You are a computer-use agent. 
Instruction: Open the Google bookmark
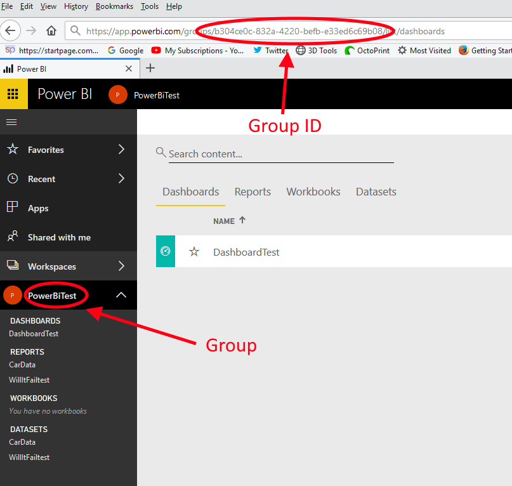126,50
